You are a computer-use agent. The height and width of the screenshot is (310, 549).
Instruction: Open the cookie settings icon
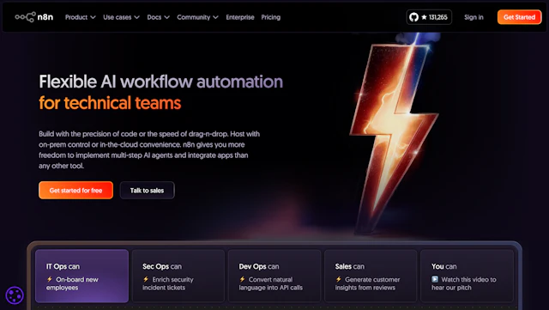coord(15,295)
